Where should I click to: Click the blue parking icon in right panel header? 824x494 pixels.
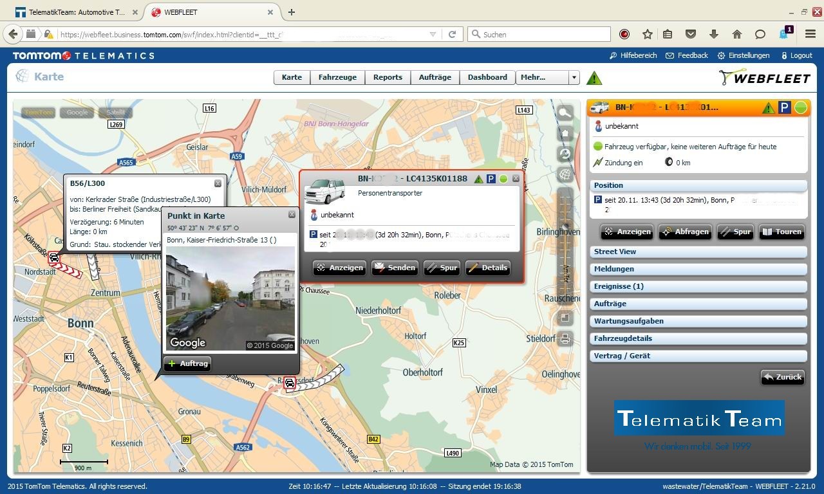pyautogui.click(x=784, y=108)
